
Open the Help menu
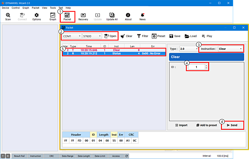click(68, 8)
